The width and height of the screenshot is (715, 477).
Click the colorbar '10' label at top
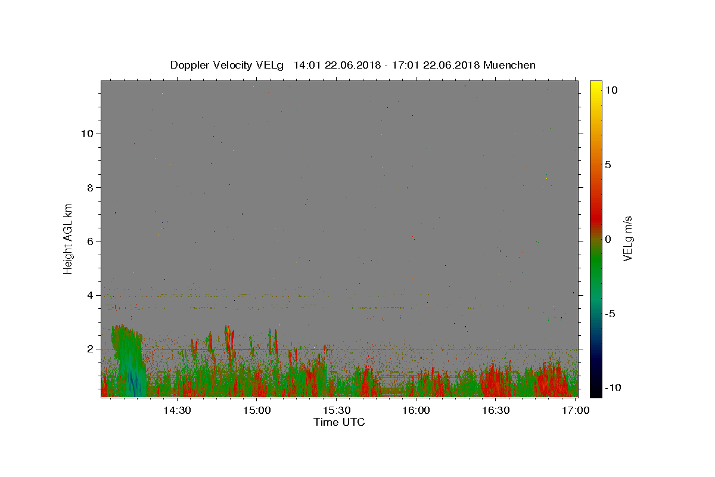point(611,90)
